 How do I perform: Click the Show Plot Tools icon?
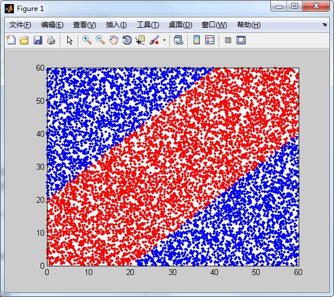tap(241, 40)
